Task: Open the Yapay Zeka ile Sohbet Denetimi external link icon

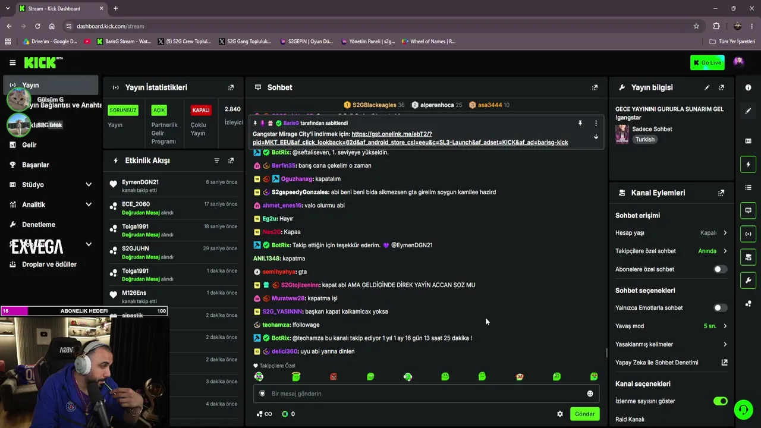Action: coord(724,363)
